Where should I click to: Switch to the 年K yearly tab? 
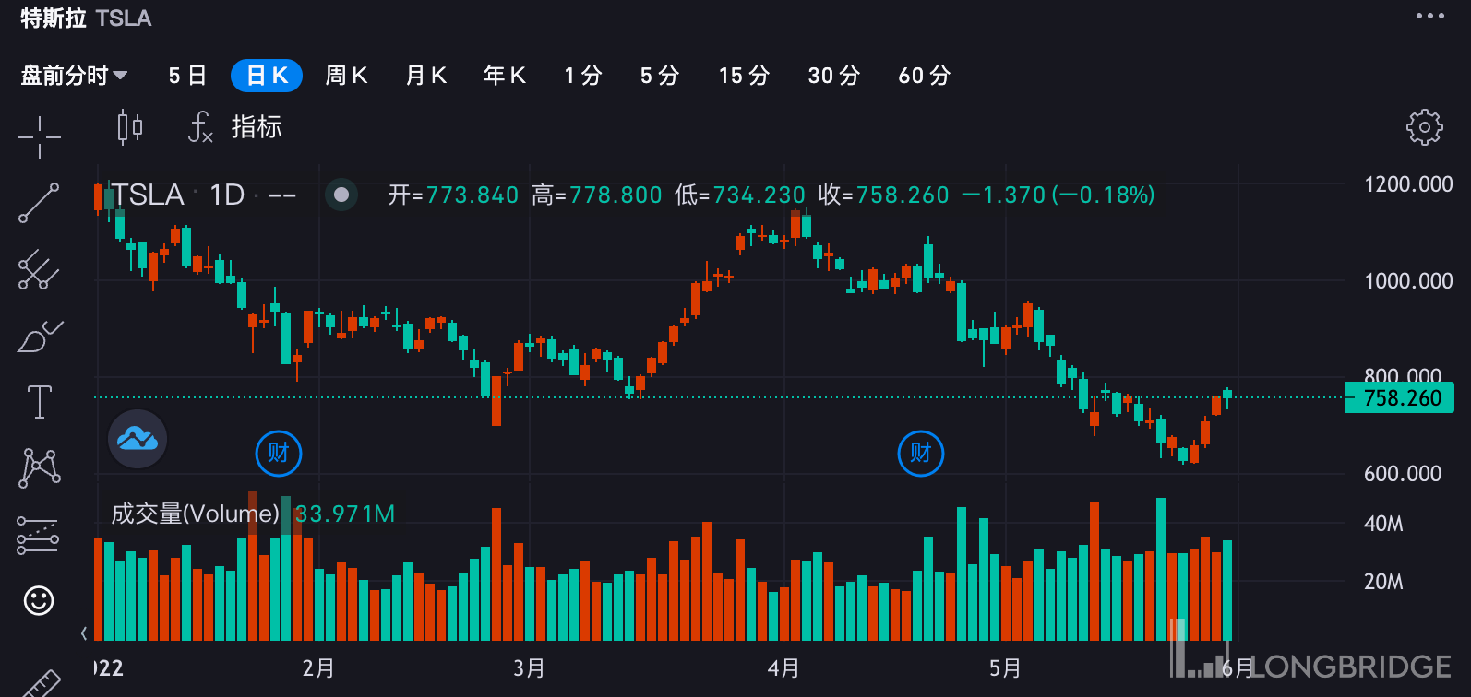point(505,76)
